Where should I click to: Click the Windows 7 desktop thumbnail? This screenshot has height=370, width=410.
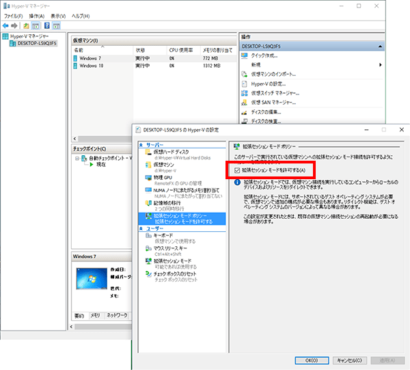pyautogui.click(x=92, y=278)
